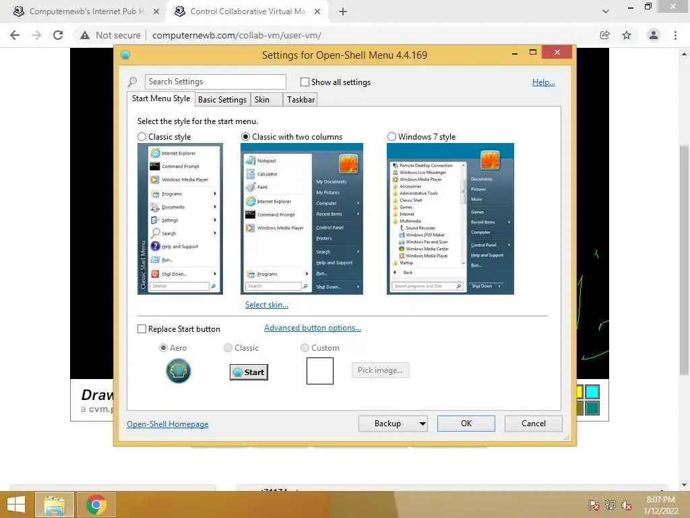Click the network tray icon
Screen dimensions: 690x518
coord(610,505)
